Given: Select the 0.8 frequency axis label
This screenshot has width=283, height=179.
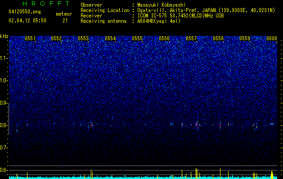Looking at the screenshot, I should click(x=4, y=125).
